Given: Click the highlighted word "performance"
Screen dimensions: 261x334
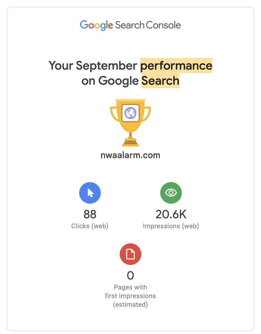Looking at the screenshot, I should (176, 66).
